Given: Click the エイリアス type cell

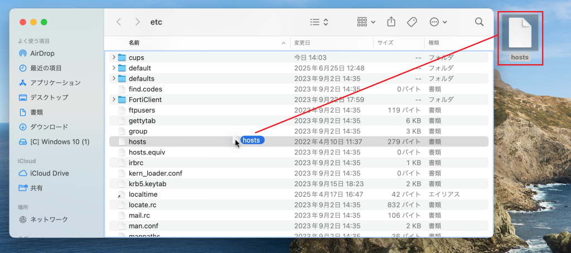Looking at the screenshot, I should tap(444, 194).
